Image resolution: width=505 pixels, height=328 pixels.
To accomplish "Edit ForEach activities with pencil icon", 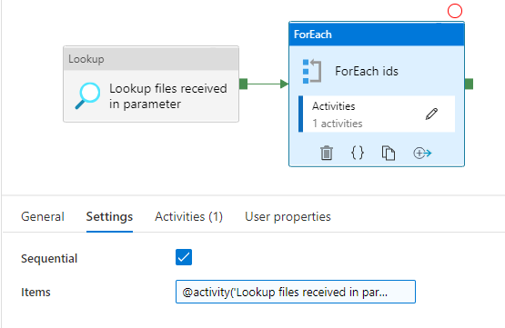I will (x=431, y=114).
